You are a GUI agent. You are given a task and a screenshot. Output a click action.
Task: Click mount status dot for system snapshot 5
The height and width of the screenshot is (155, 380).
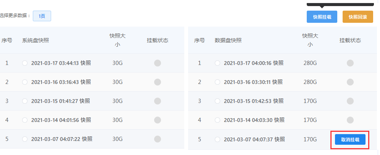[158, 139]
